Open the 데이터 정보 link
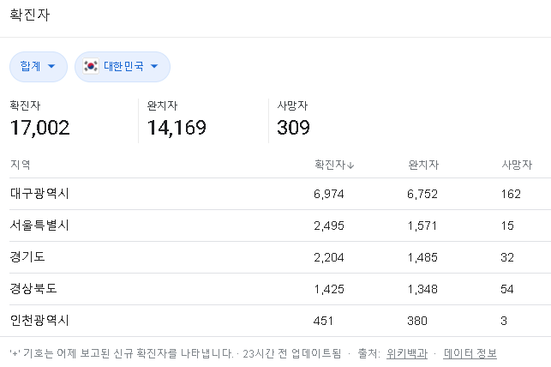The width and height of the screenshot is (551, 367). pyautogui.click(x=470, y=353)
